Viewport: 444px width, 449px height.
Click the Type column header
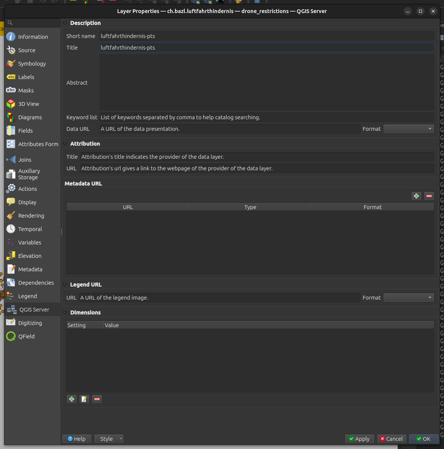[250, 207]
